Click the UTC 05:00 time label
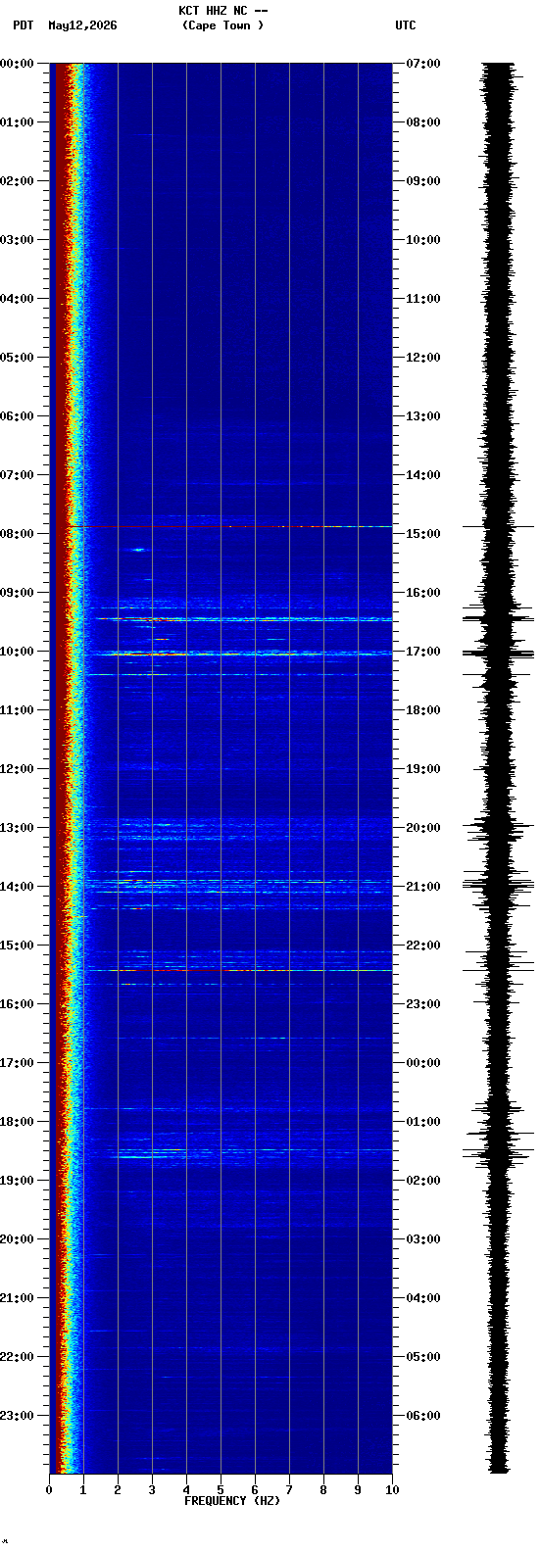 point(423,1357)
